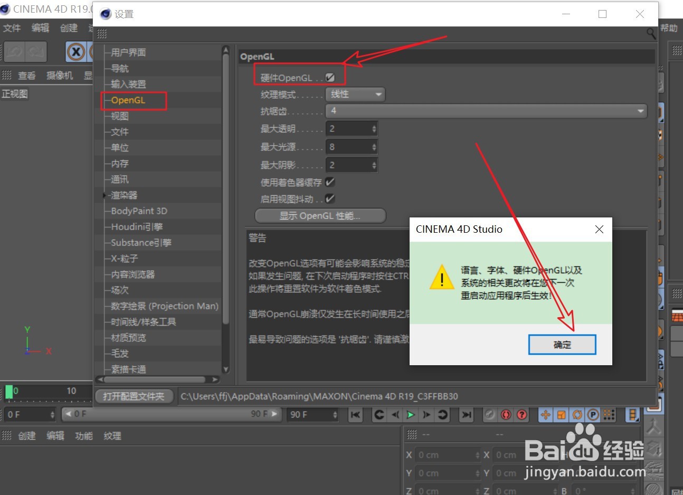Click 显示 OpenGL 性能 button
The width and height of the screenshot is (683, 495).
coord(320,215)
